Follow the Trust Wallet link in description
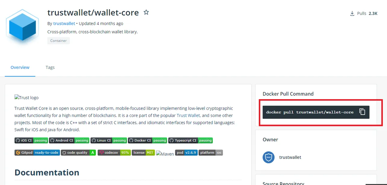Viewport: 387px width, 185px height. [x=188, y=115]
